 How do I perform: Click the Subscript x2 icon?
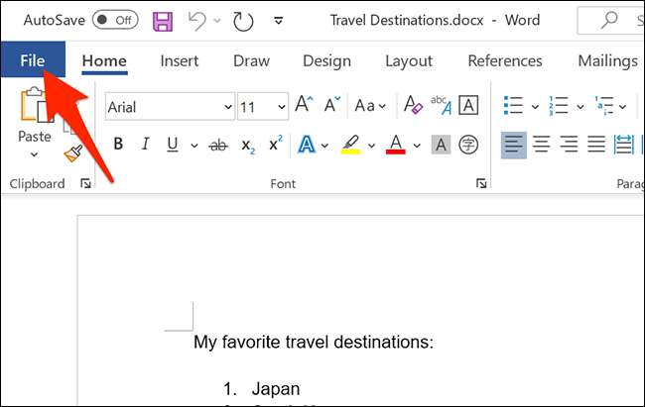tap(246, 145)
